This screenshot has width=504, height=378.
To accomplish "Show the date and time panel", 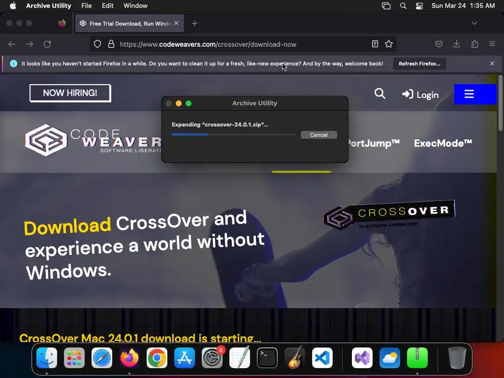I will pos(463,5).
